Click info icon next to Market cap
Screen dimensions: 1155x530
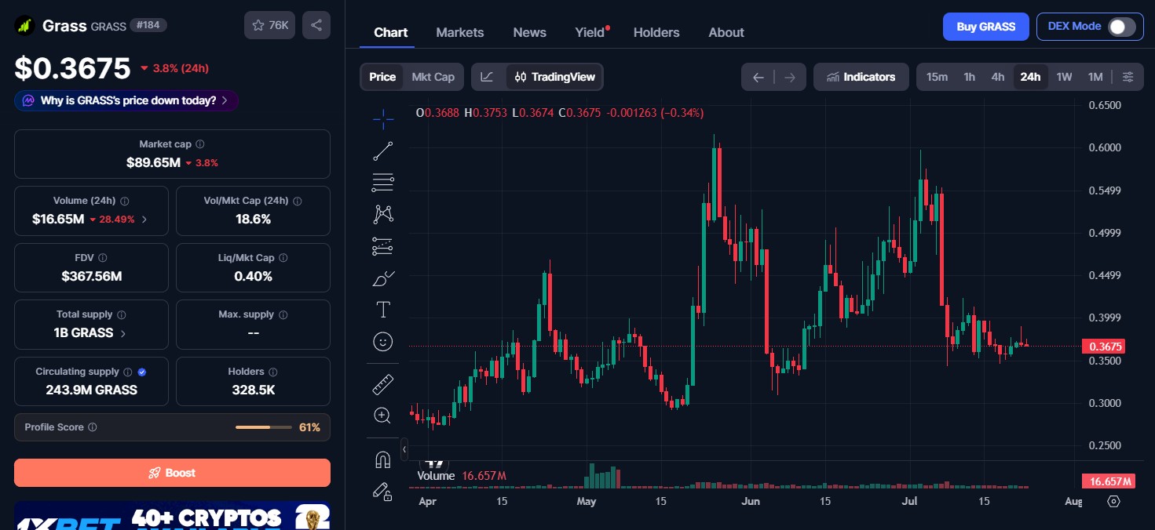coord(200,144)
